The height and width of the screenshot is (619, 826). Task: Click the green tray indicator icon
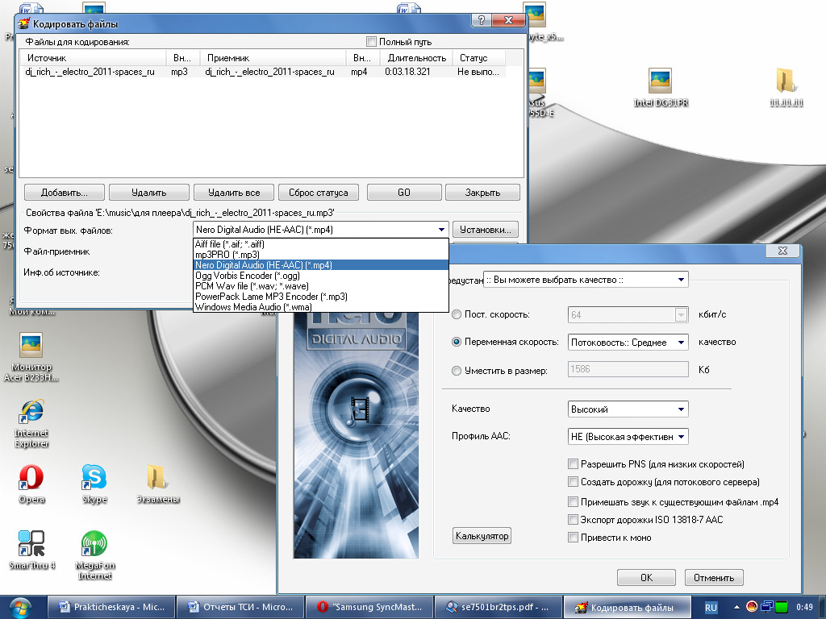pyautogui.click(x=781, y=608)
